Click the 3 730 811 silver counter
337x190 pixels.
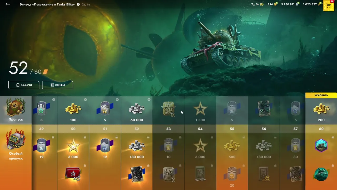[x=290, y=4]
